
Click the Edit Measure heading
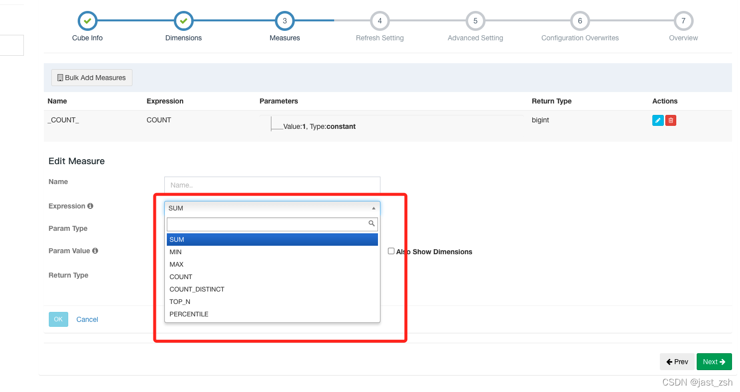[x=77, y=161]
